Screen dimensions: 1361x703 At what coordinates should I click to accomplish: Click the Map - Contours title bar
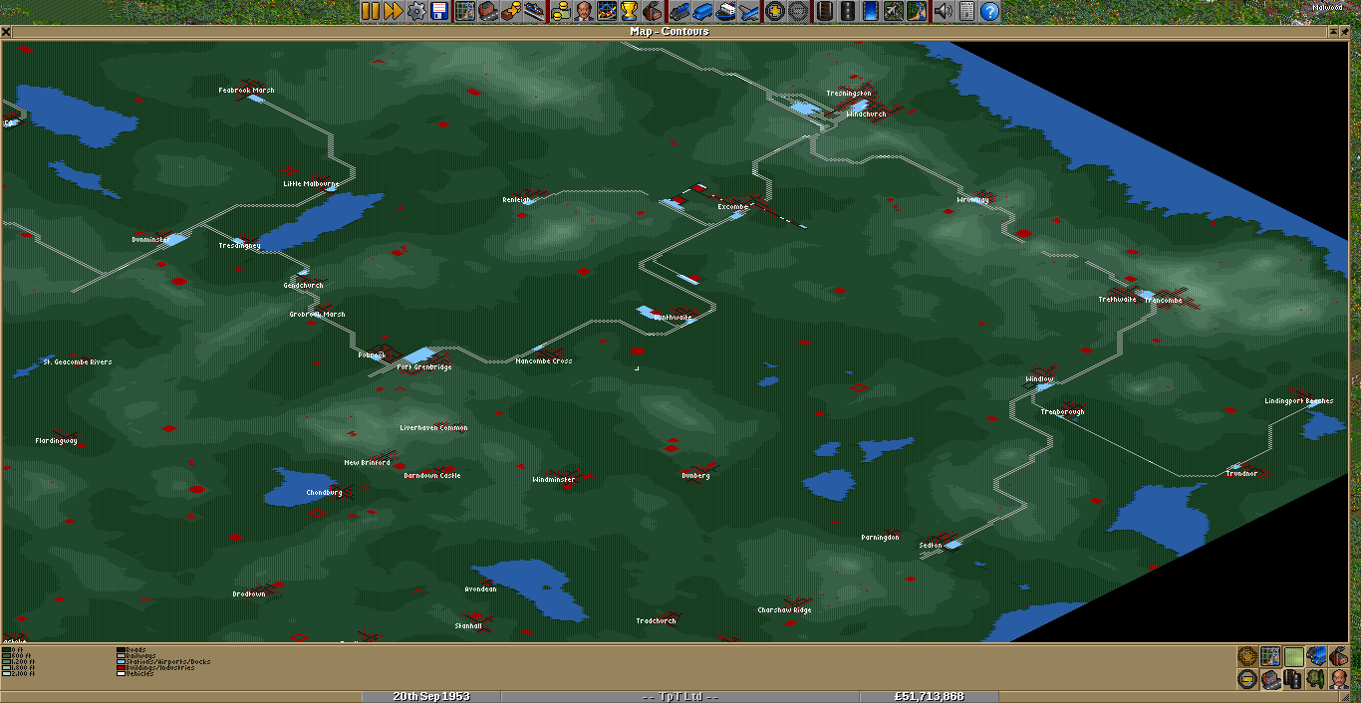click(x=670, y=31)
